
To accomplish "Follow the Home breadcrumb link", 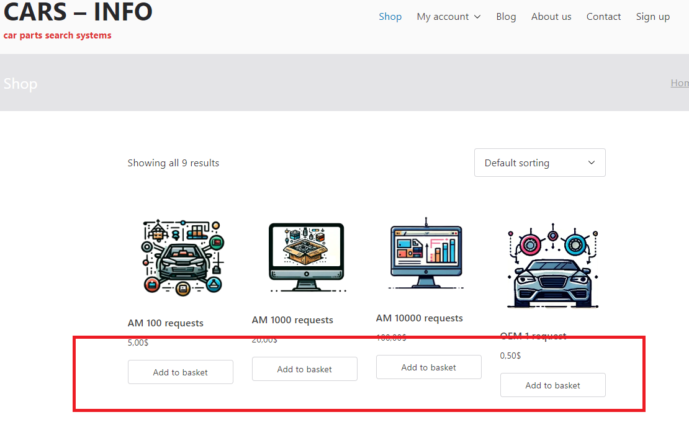I will coord(680,83).
